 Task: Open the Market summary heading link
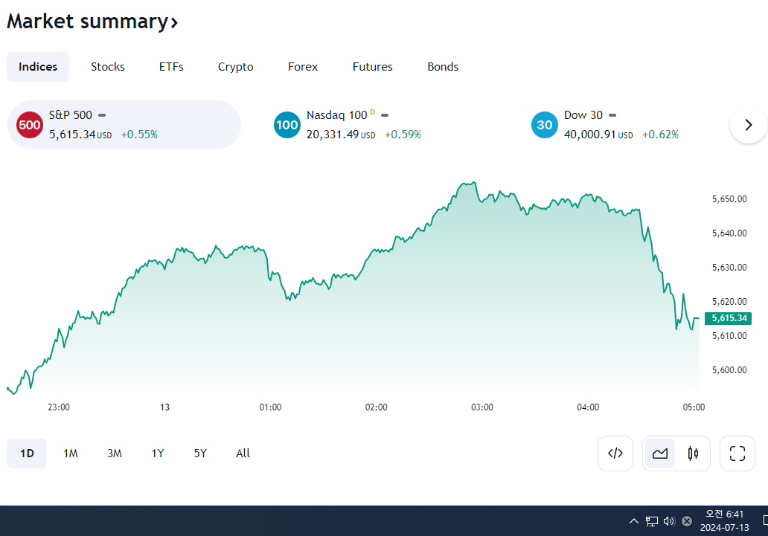pos(92,22)
